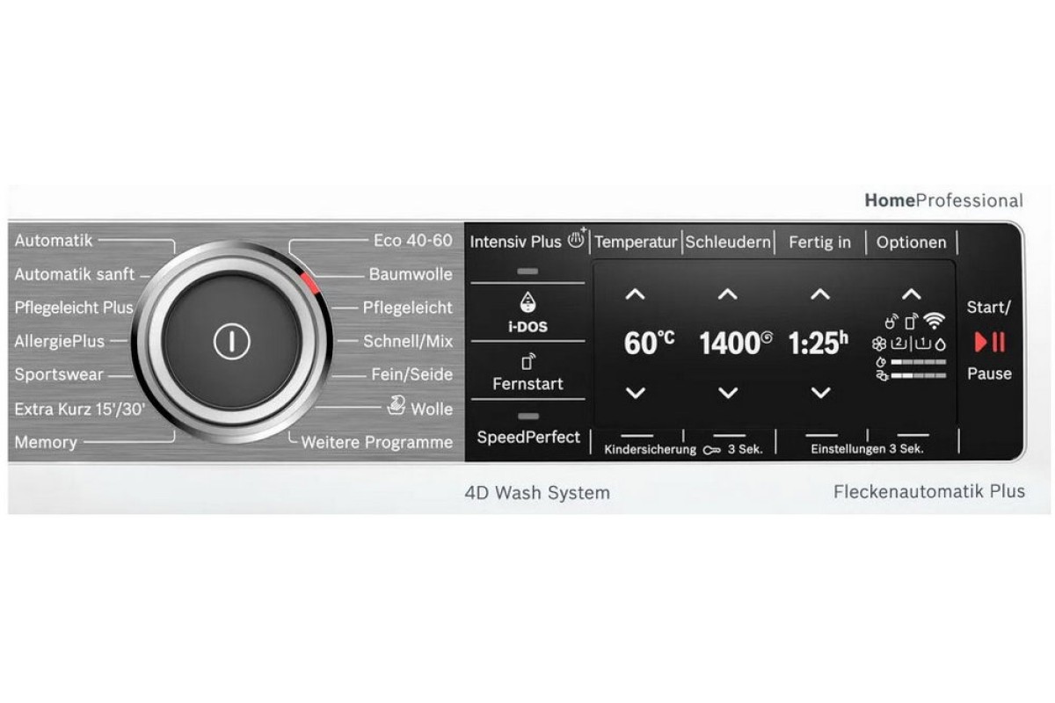Tap the water consumption level bar
Image resolution: width=1055 pixels, height=703 pixels.
click(919, 362)
